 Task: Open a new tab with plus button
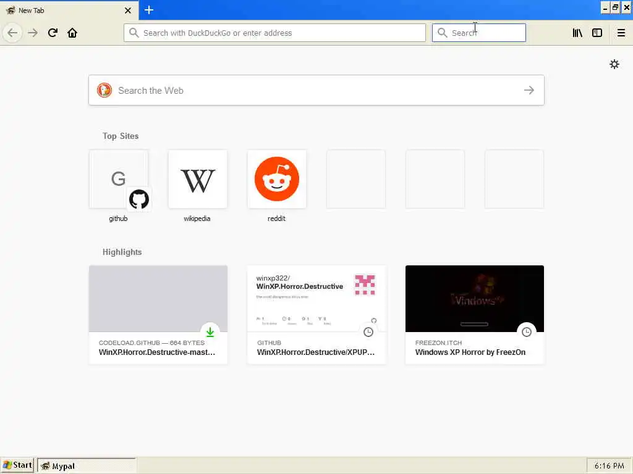coord(149,10)
